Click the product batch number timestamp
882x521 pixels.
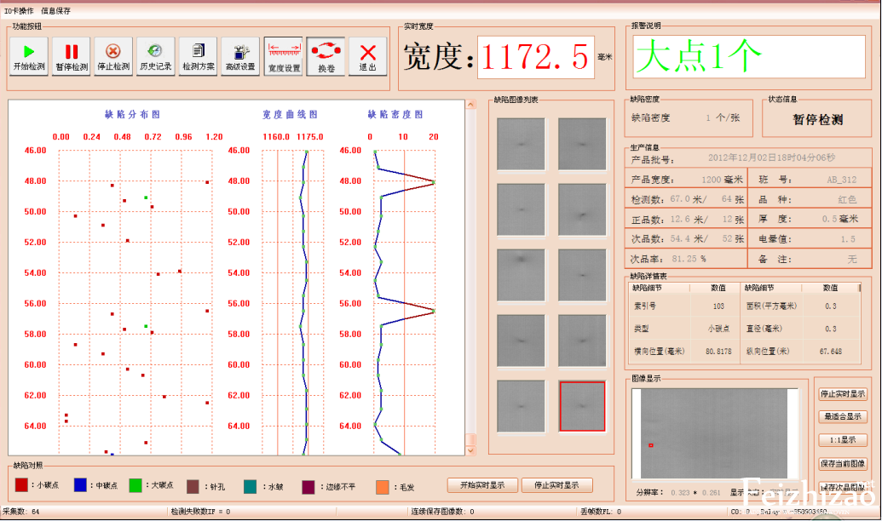(771, 157)
